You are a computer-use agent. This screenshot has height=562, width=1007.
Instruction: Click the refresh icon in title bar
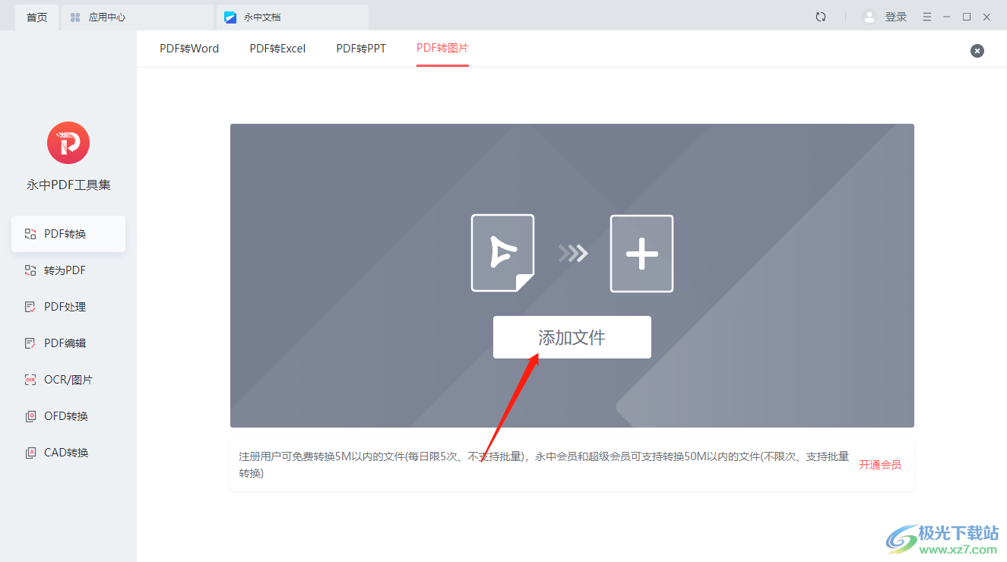(821, 17)
